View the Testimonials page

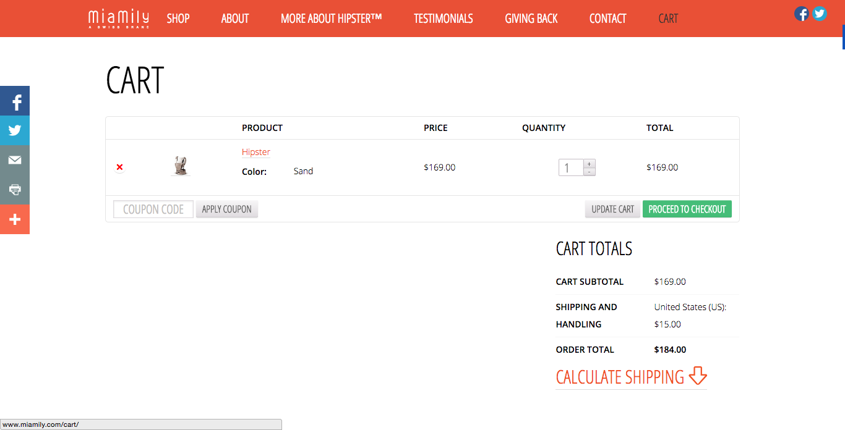coord(444,19)
